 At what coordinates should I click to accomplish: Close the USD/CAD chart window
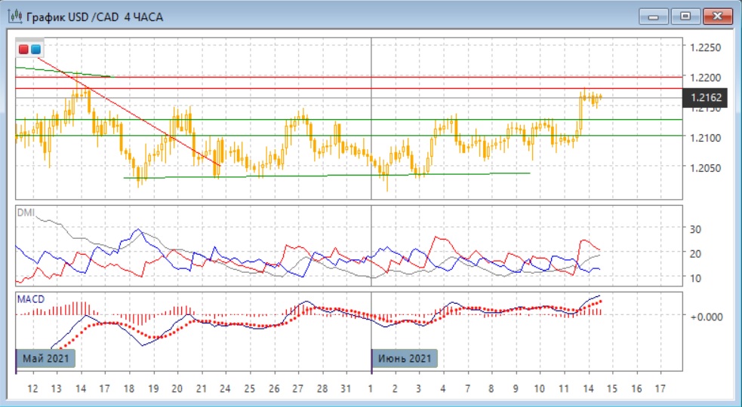(x=718, y=16)
